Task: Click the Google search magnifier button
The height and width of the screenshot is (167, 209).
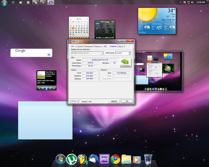Action: point(49,54)
